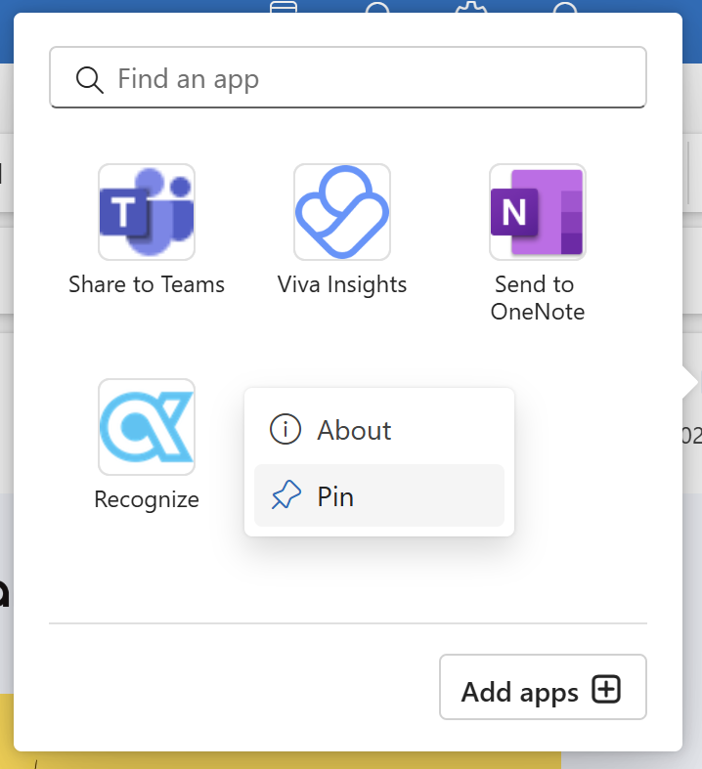This screenshot has height=769, width=702.
Task: Click the Find an app search field
Action: (x=372, y=78)
